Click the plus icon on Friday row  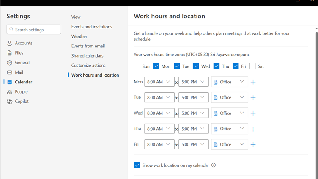[x=253, y=145]
